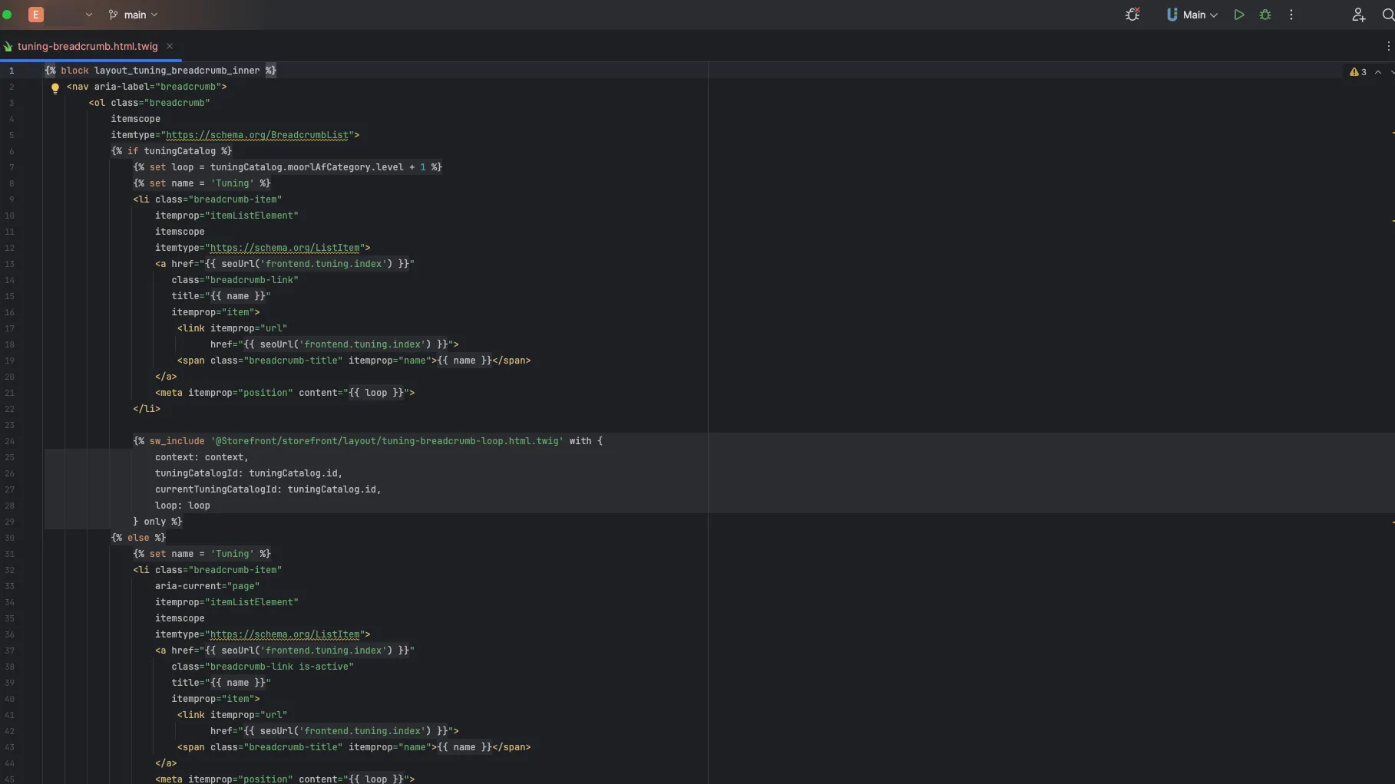Click the schema.org/ListItem URL on line 12

click(x=285, y=248)
